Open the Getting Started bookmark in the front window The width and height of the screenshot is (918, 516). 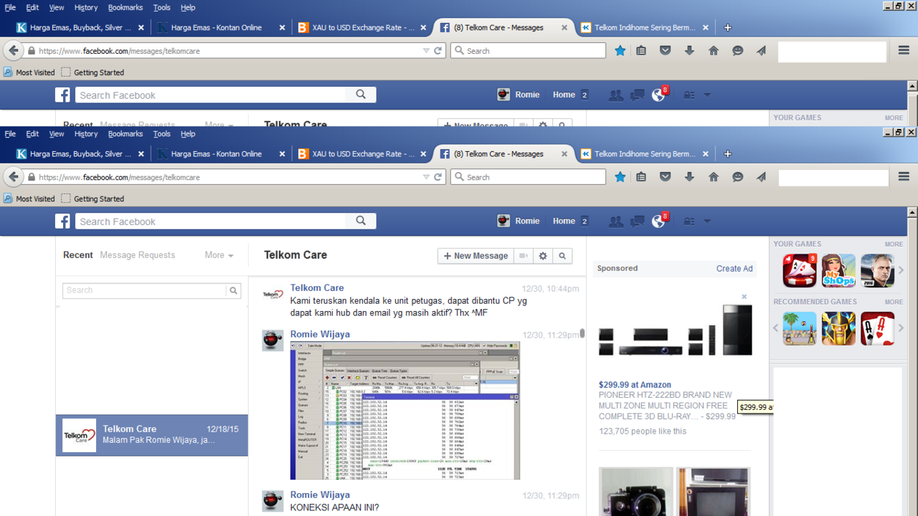93,199
